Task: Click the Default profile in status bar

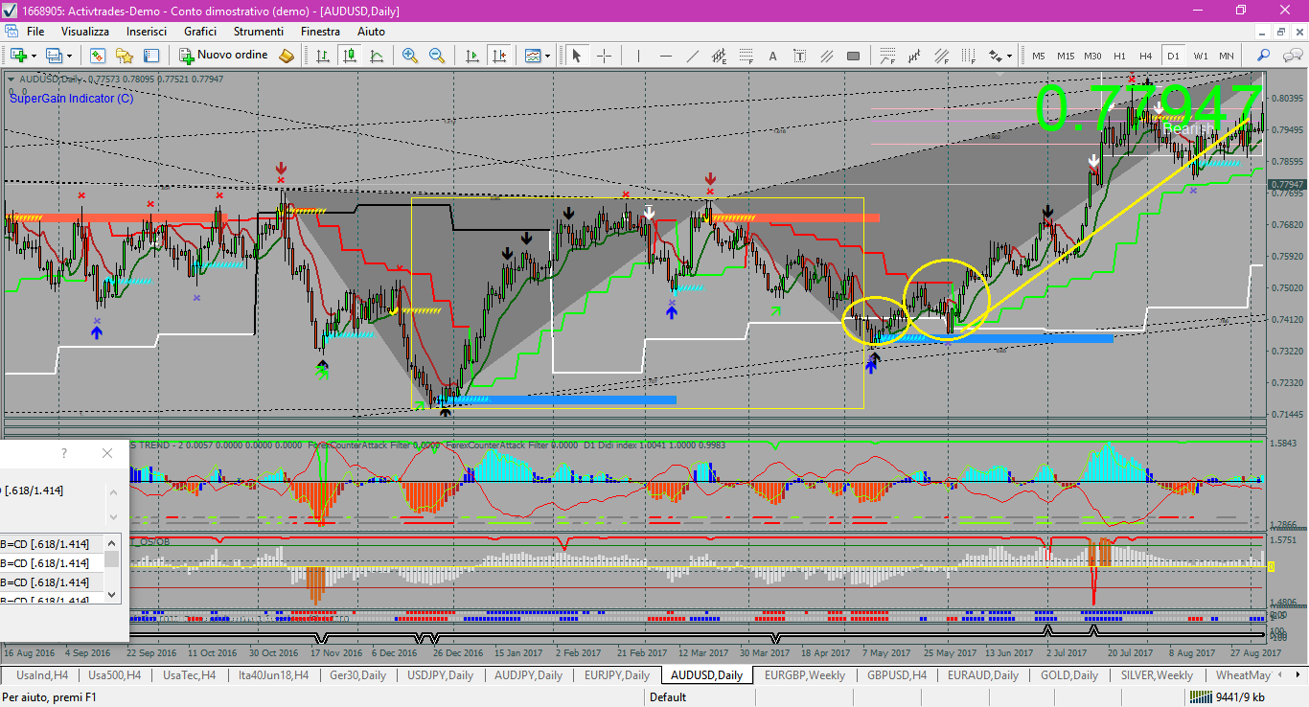Action: click(668, 697)
